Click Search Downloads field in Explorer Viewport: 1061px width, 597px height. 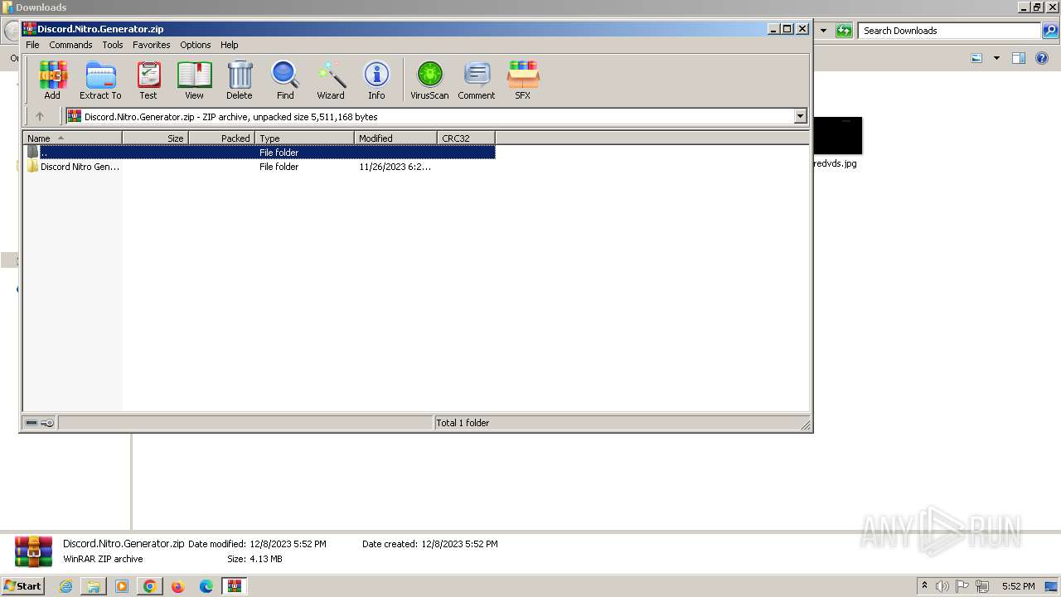coord(950,31)
